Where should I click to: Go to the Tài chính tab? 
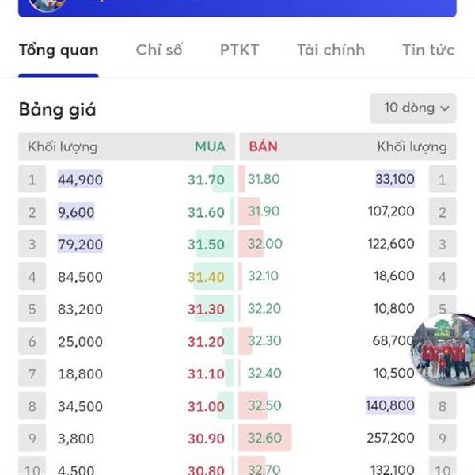click(x=331, y=50)
